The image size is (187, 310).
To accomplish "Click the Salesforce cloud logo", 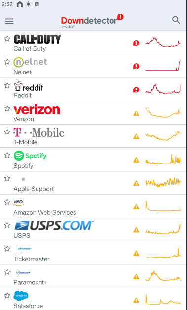I will 21,296.
